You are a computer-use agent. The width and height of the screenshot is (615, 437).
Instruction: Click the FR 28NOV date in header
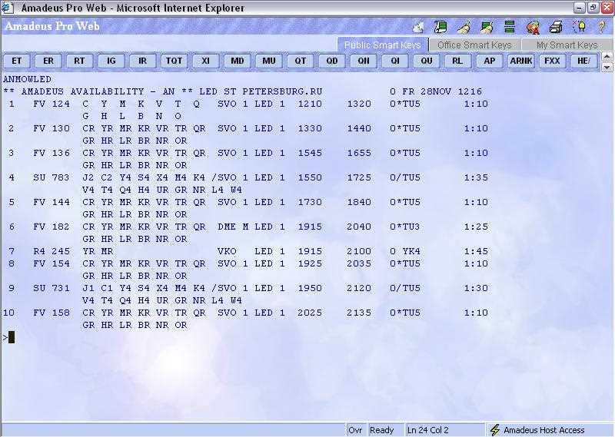428,91
